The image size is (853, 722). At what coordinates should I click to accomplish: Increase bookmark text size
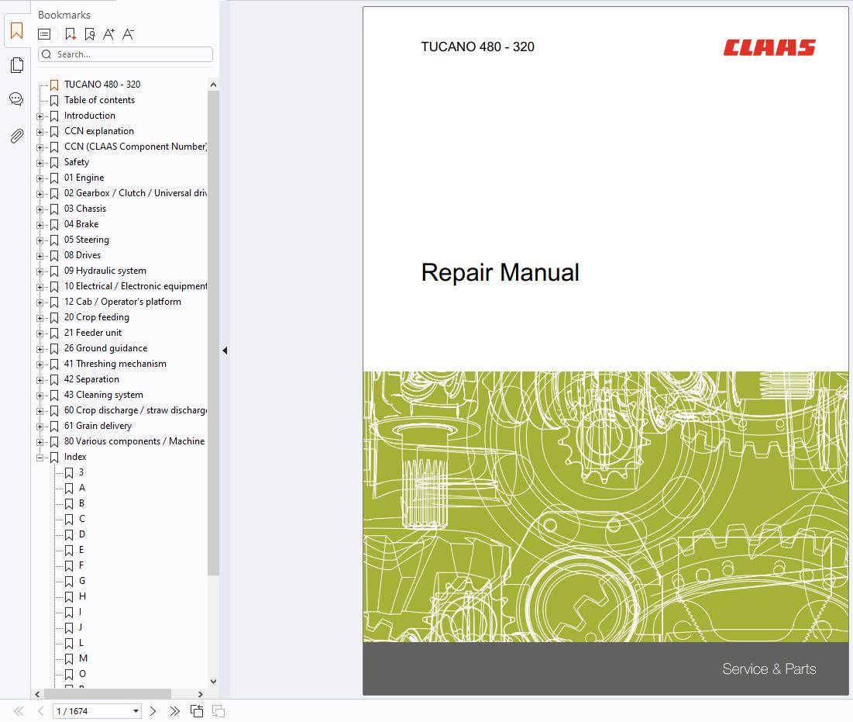pos(108,34)
